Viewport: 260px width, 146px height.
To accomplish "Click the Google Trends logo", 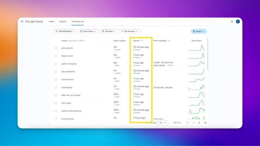I will (34, 22).
